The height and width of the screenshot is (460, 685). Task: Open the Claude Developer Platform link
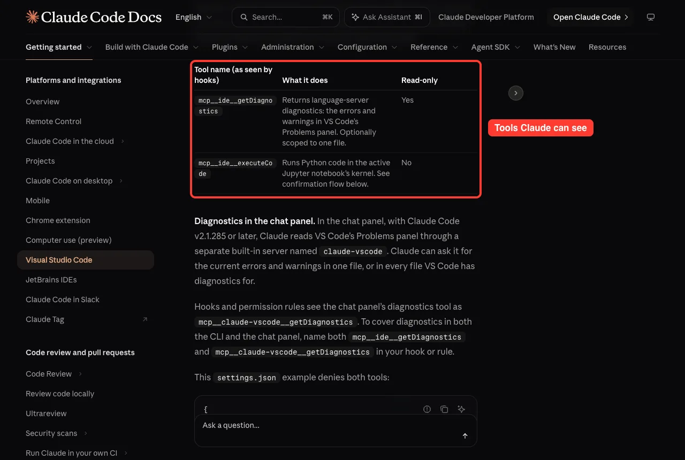tap(486, 17)
